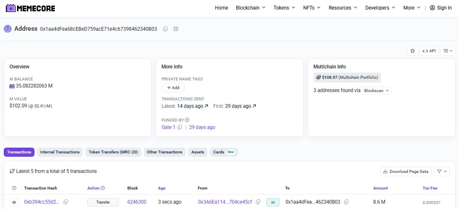Screen dimensions: 459x209
Task: Expand the Tokens menu
Action: (x=284, y=8)
